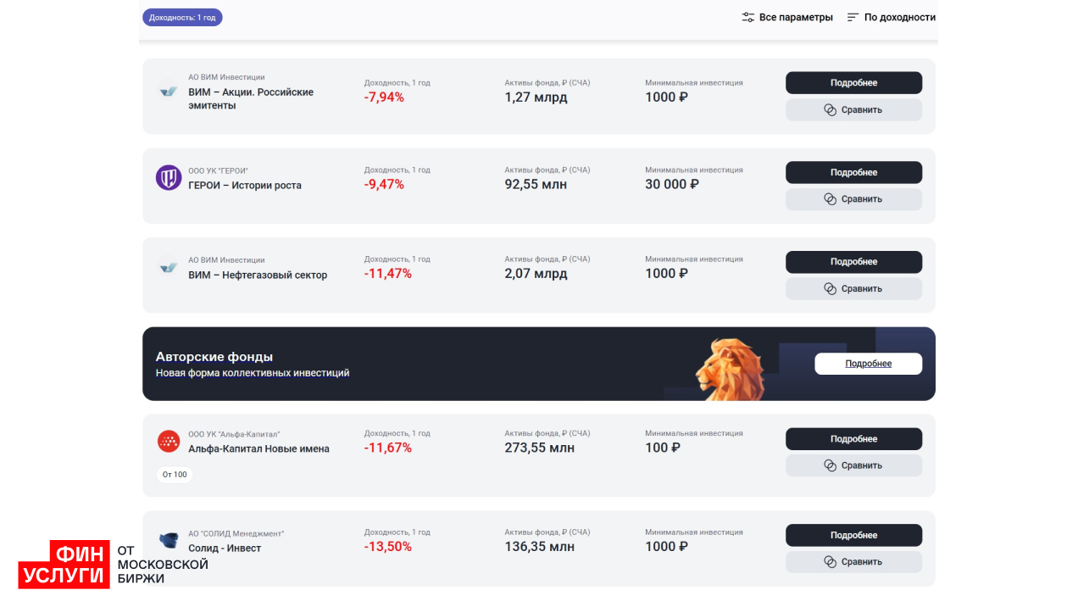Click the -13,50% yield value
The width and height of the screenshot is (1078, 607).
coord(388,547)
